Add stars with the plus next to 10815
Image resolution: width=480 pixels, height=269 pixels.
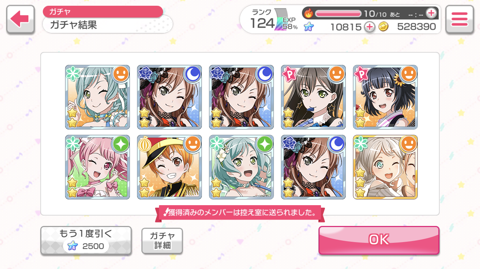(x=369, y=27)
